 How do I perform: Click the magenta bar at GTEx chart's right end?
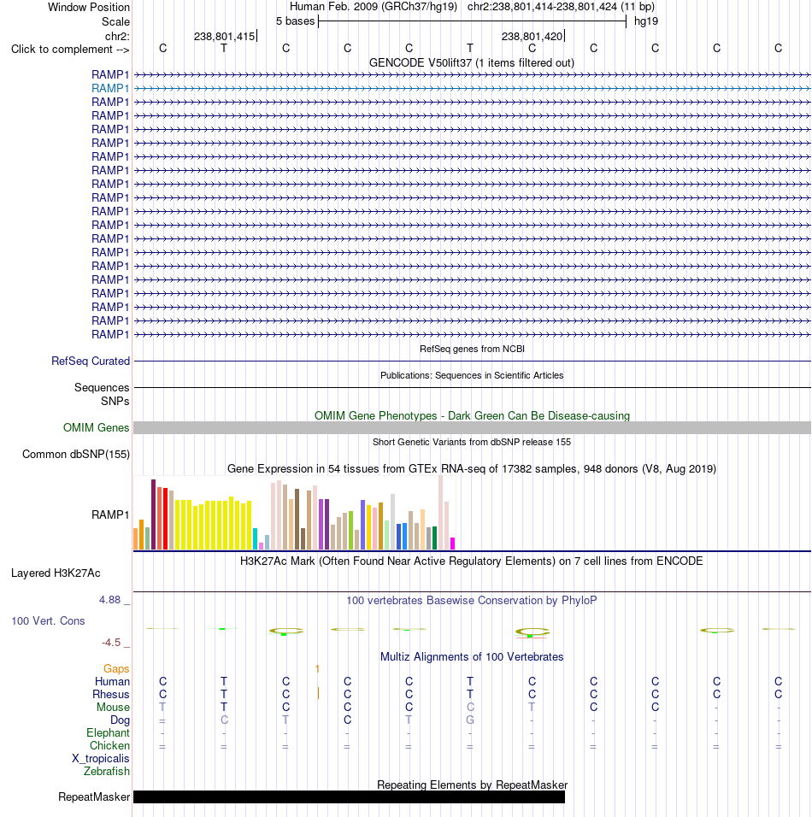(452, 544)
